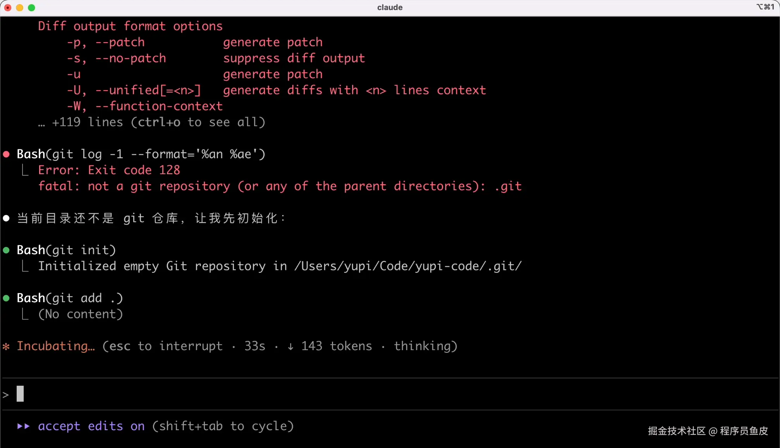
Task: Toggle the accept edits on mode
Action: [x=91, y=426]
